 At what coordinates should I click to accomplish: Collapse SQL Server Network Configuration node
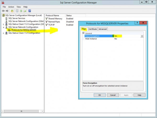click(x=3, y=27)
